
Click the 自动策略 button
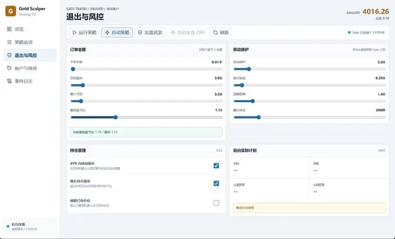(117, 32)
